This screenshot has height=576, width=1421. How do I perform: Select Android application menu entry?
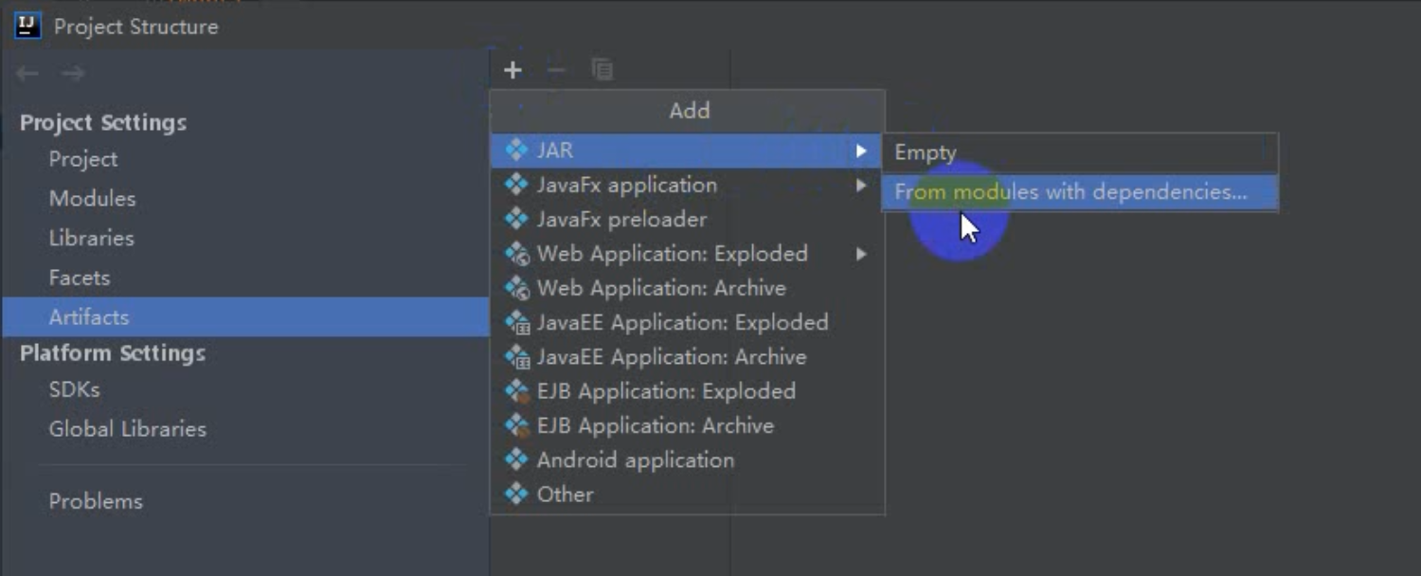pos(686,459)
